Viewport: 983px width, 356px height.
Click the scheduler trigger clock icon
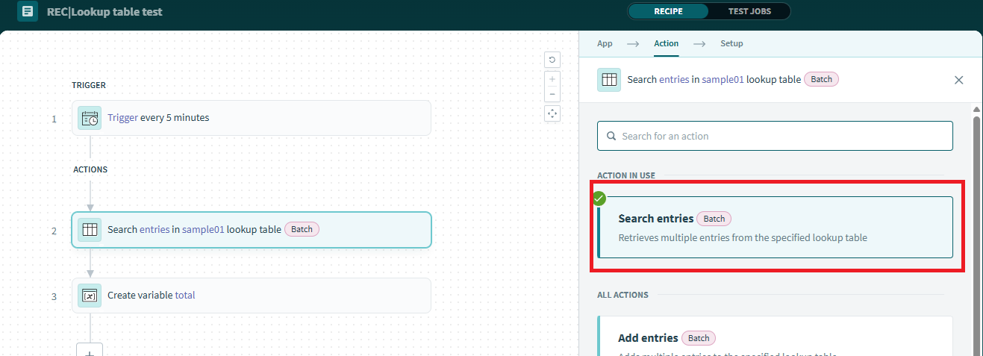point(90,118)
